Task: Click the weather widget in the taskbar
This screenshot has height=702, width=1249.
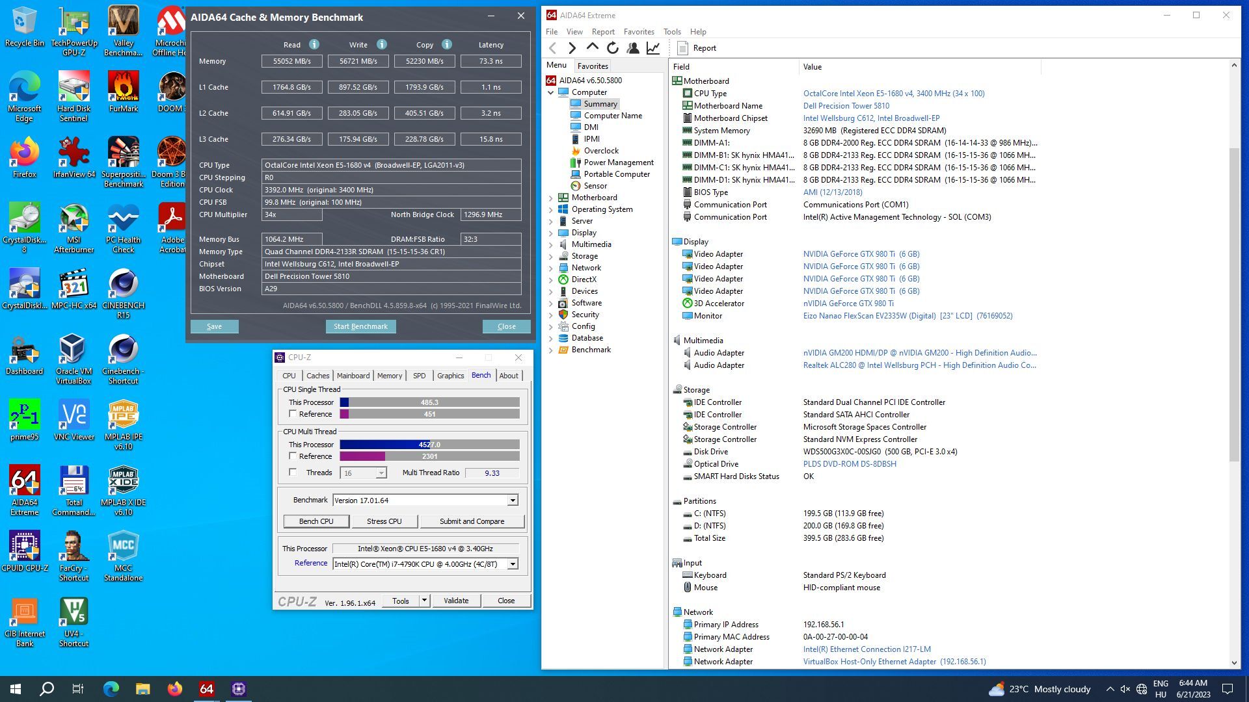Action: coord(1039,689)
